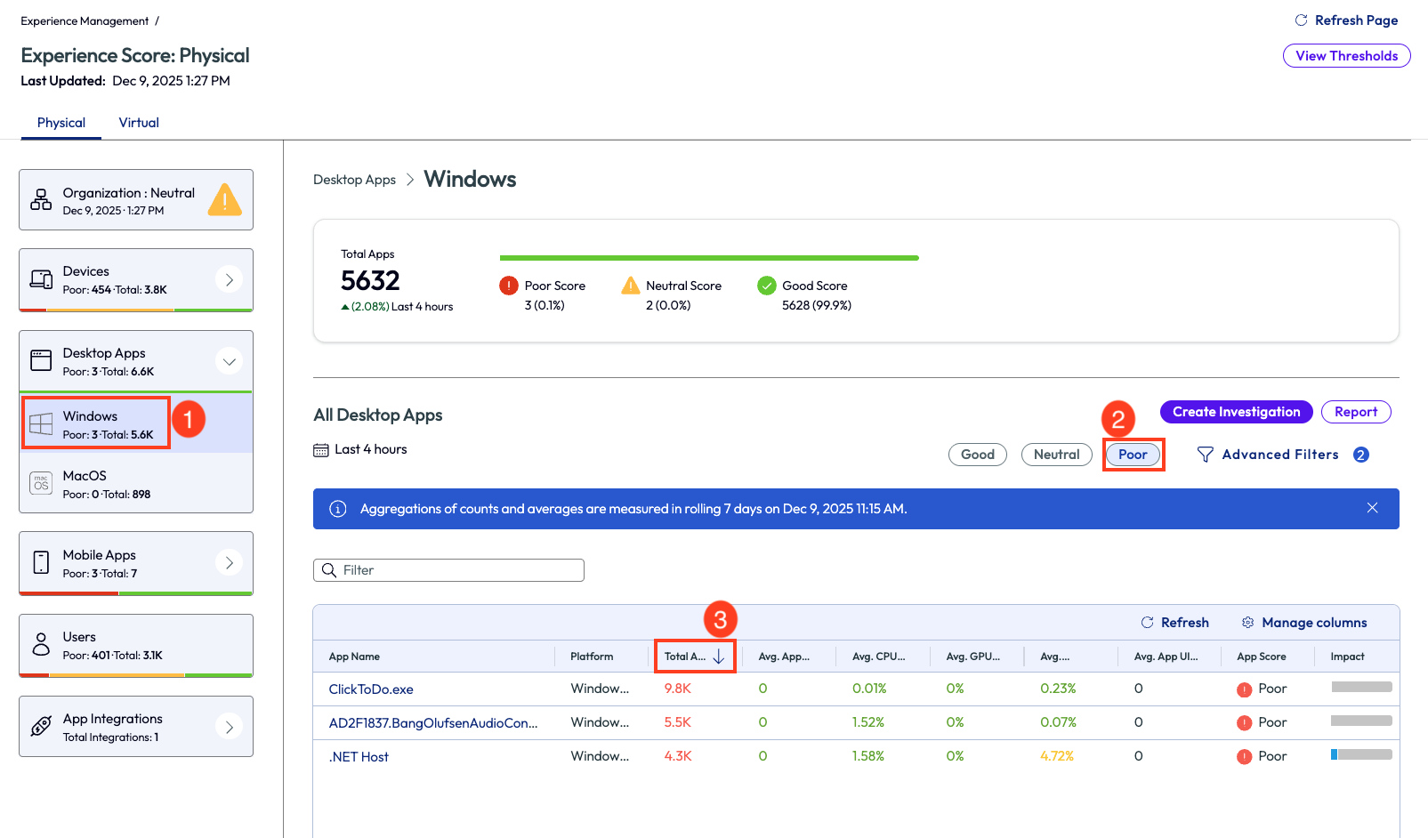Toggle the Neutral score filter
Screen dimensions: 1428x838
1056,455
